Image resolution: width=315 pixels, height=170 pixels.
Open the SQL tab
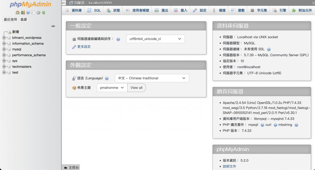click(x=94, y=10)
